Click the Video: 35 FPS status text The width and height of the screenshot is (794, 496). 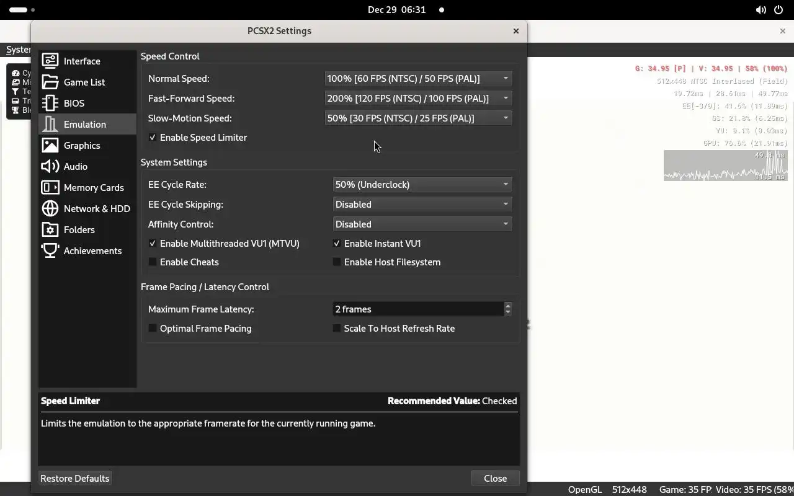click(755, 489)
